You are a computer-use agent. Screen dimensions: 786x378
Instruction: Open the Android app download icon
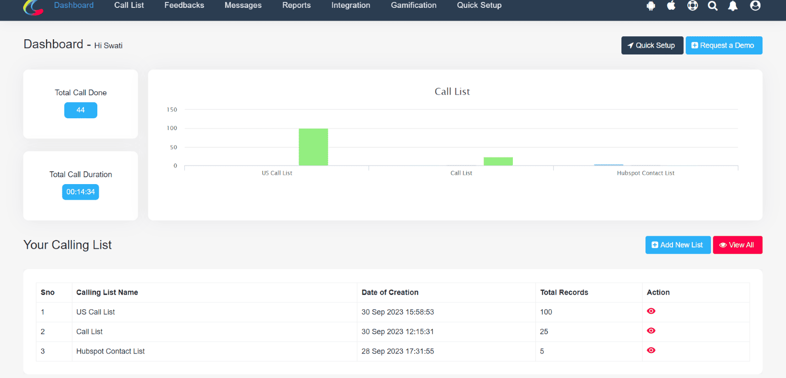point(651,6)
